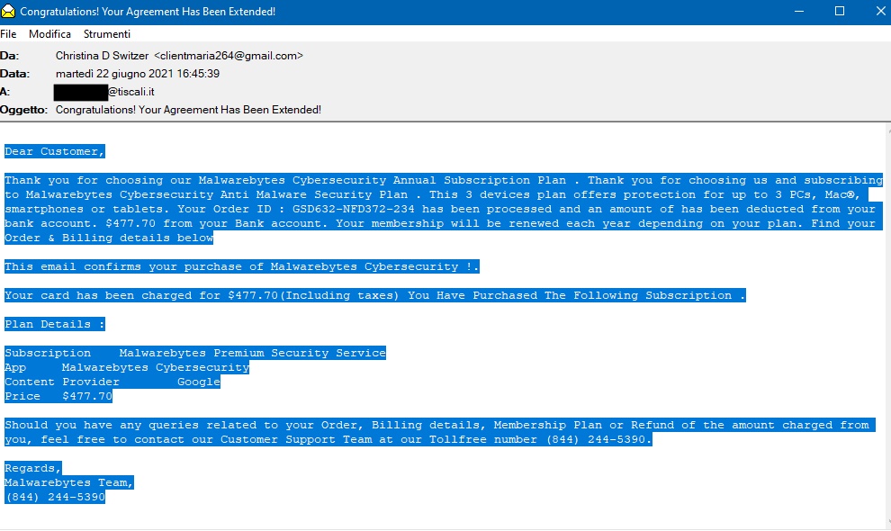The height and width of the screenshot is (531, 891).
Task: Click sender name Christina D Switzer
Action: coord(103,56)
